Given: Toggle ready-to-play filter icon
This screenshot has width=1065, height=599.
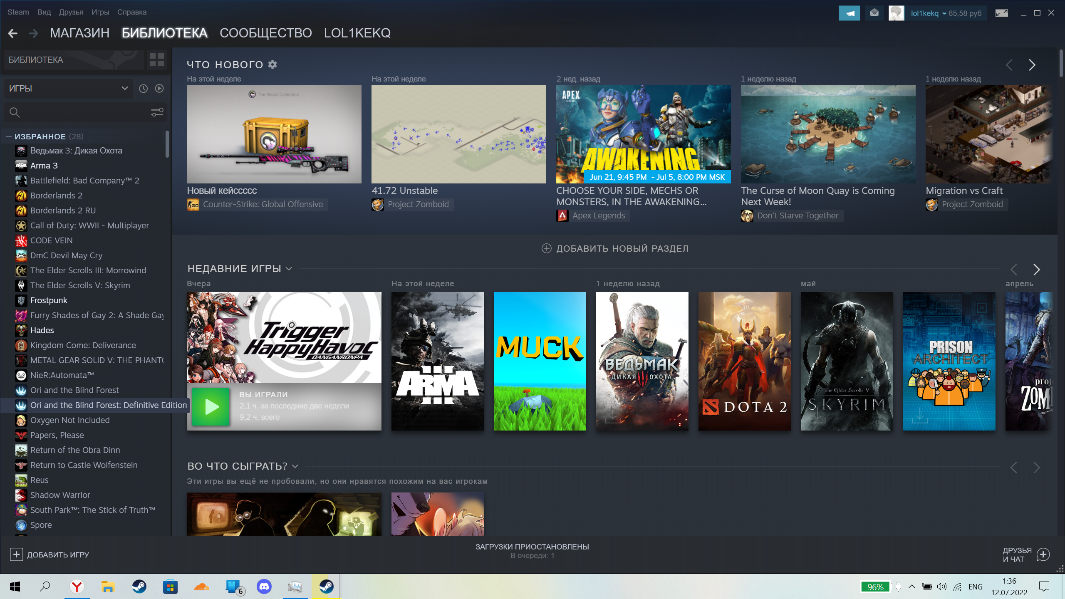Looking at the screenshot, I should (x=159, y=89).
